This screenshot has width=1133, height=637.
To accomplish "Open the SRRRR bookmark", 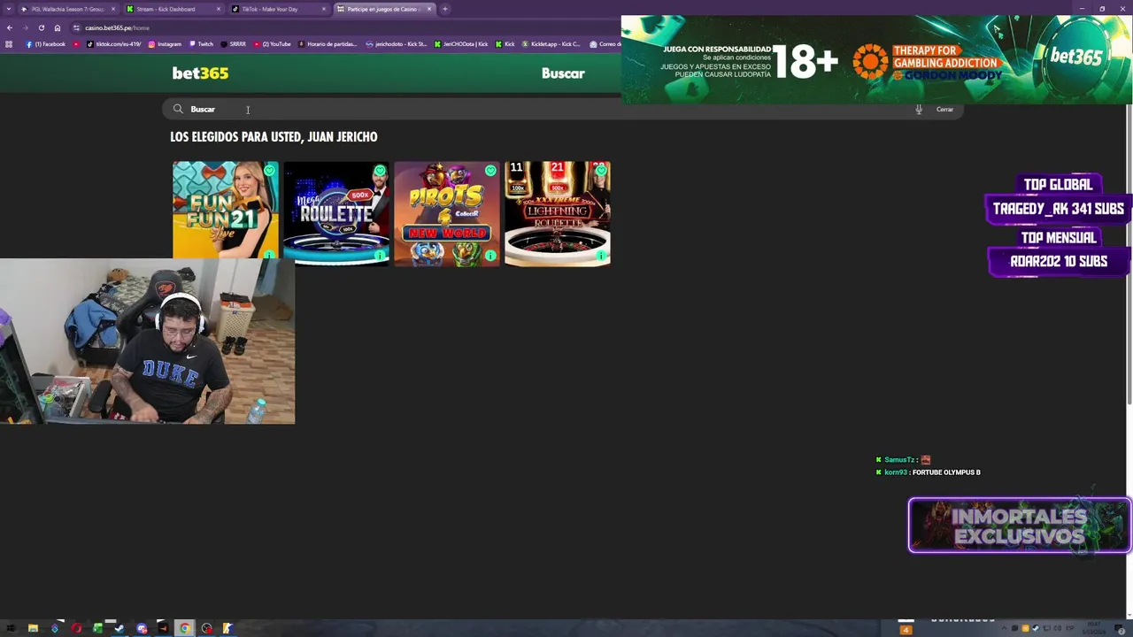I will [x=233, y=44].
